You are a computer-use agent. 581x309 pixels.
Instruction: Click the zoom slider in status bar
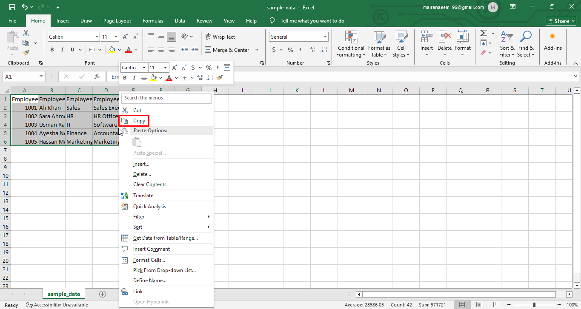[x=534, y=305]
